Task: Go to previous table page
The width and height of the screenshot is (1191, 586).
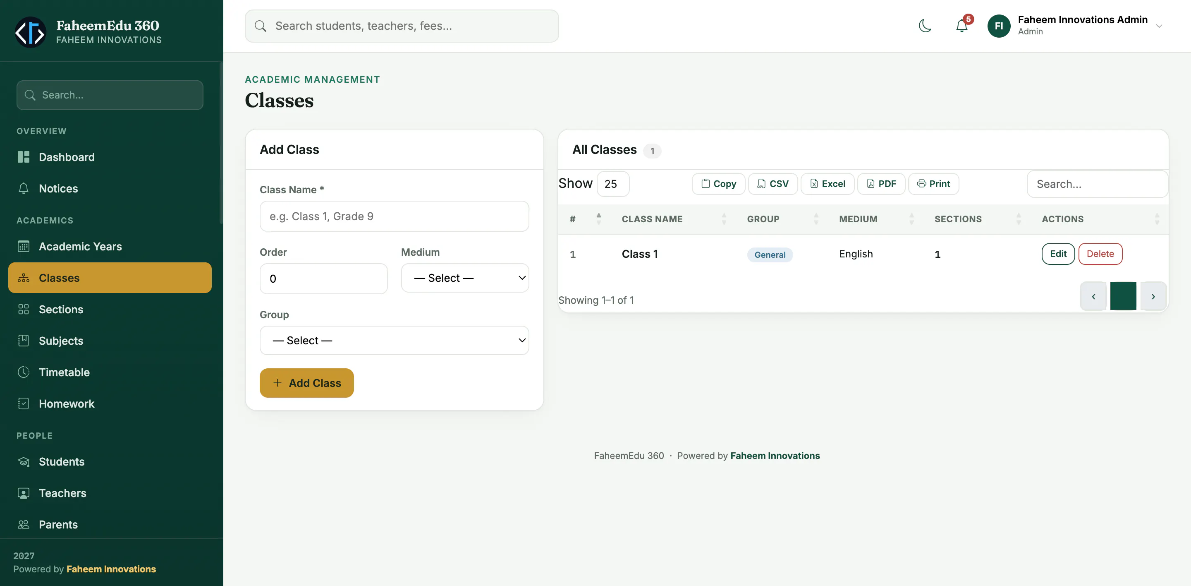Action: click(x=1093, y=296)
